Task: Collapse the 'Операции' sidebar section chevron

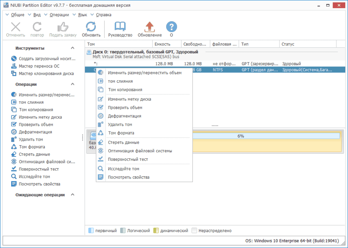Action: (x=72, y=84)
